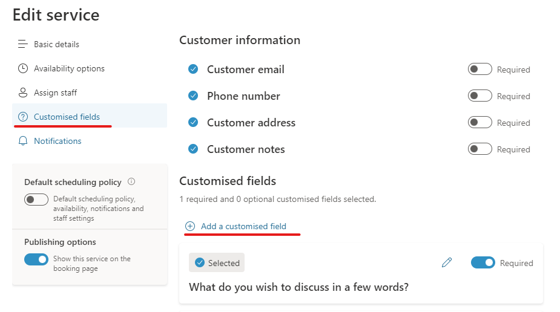Click the question mark icon for Customised fields
The height and width of the screenshot is (312, 560).
23,117
